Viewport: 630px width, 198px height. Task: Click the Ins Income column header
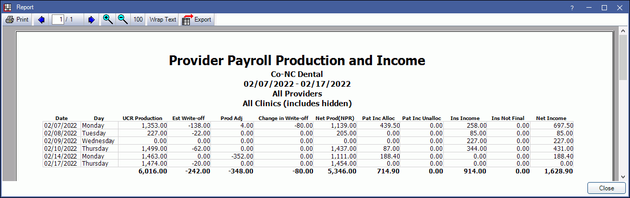point(465,118)
